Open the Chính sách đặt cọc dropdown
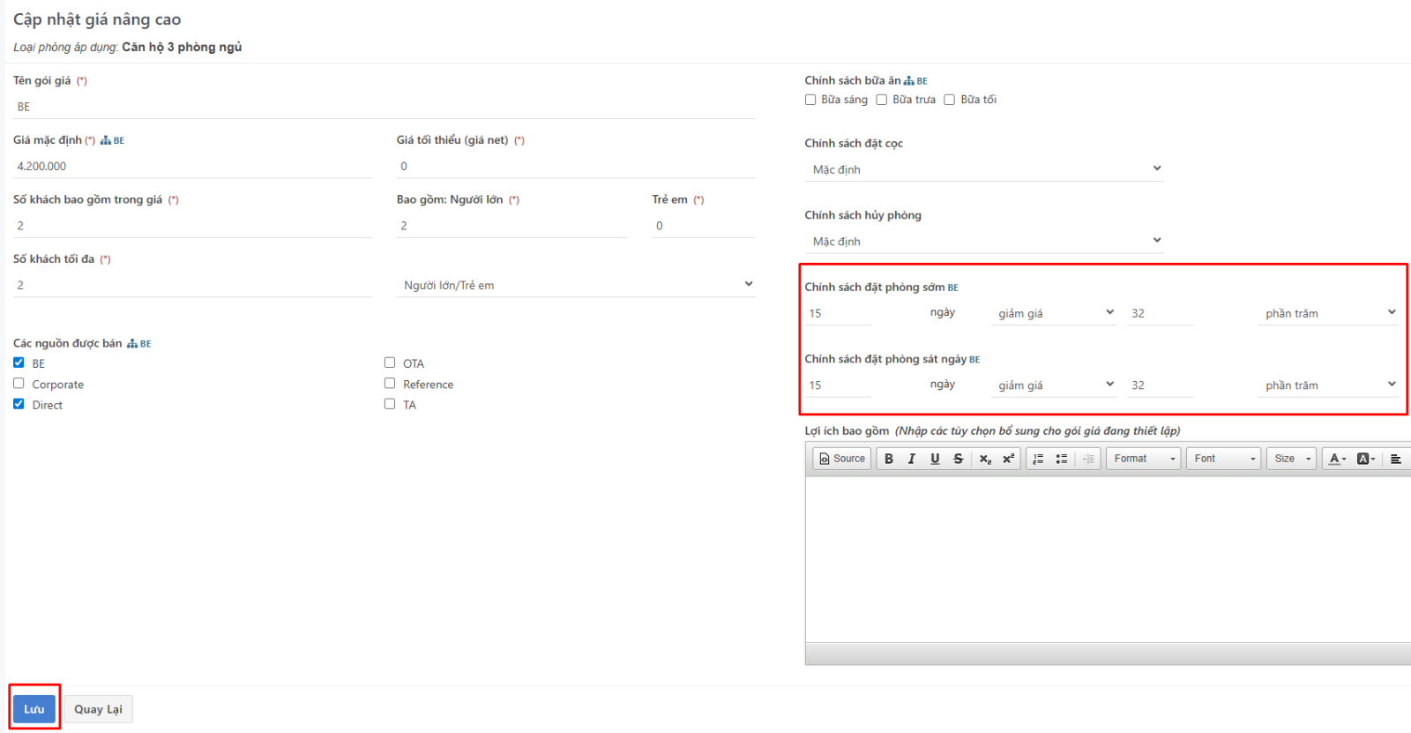This screenshot has height=733, width=1411. coord(984,168)
